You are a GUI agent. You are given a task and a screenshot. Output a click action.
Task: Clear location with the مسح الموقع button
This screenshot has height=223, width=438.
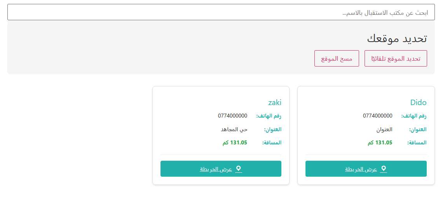(x=337, y=58)
